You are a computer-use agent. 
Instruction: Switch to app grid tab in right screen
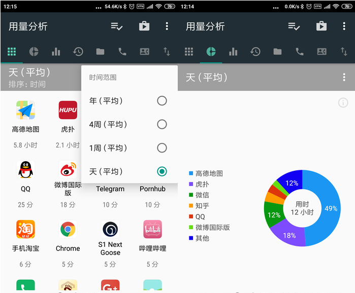tap(189, 52)
